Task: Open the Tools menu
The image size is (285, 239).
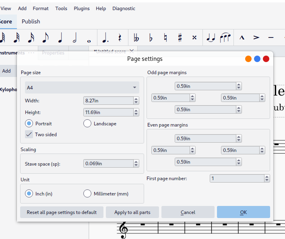Action: [61, 8]
